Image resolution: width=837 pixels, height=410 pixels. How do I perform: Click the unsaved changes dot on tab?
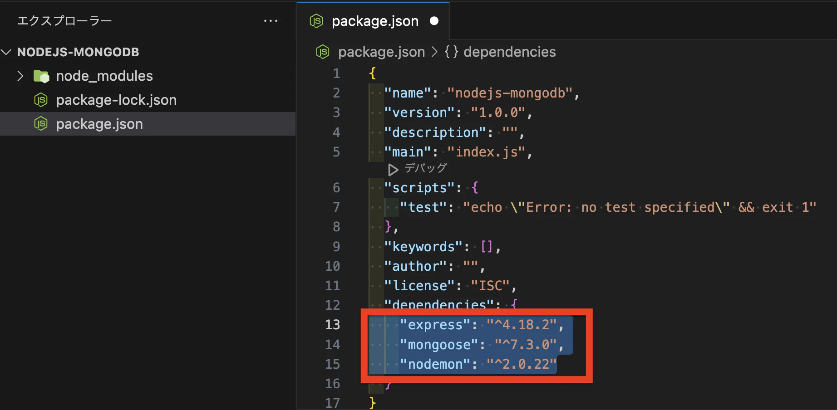pos(434,21)
